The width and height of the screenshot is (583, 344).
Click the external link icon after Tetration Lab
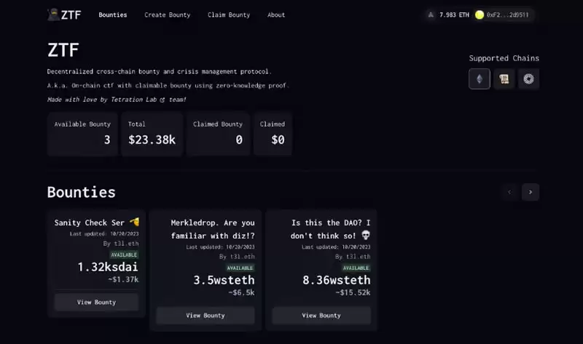click(162, 100)
